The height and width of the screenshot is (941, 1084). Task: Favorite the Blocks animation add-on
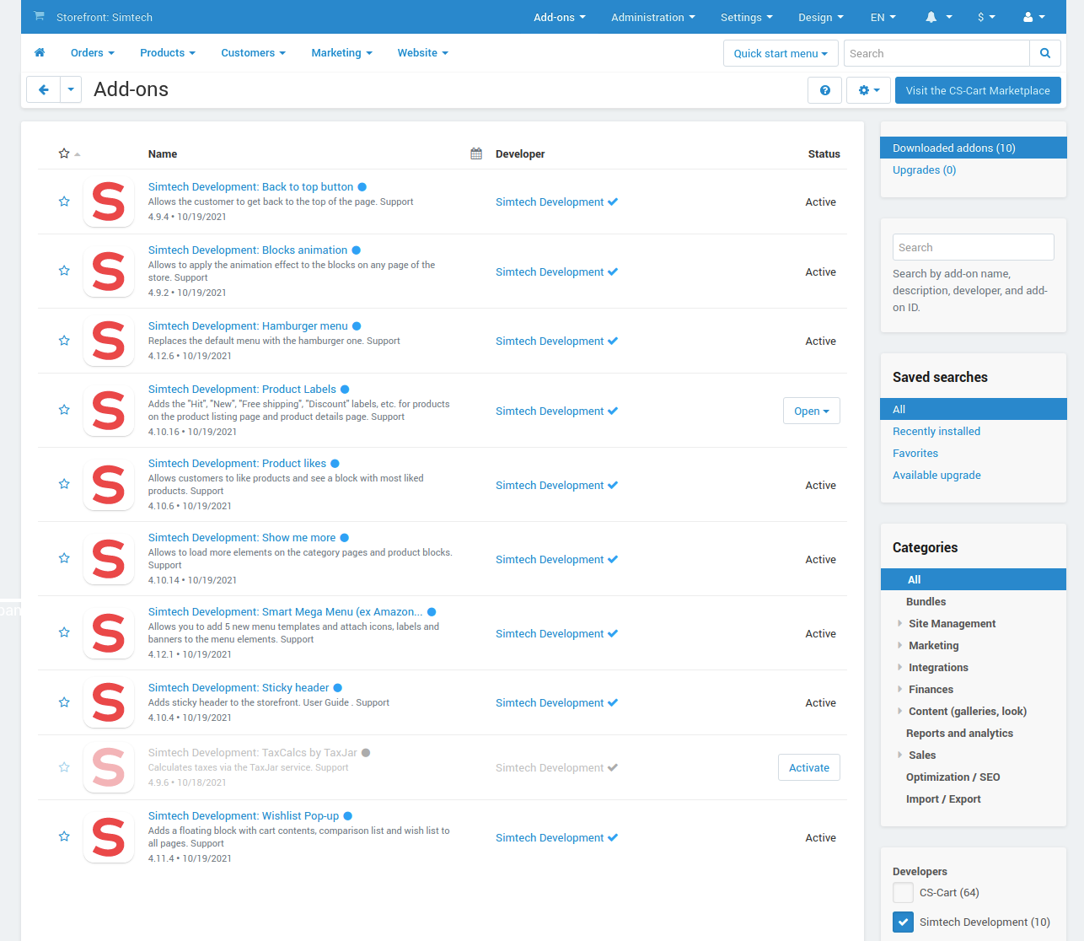click(64, 271)
